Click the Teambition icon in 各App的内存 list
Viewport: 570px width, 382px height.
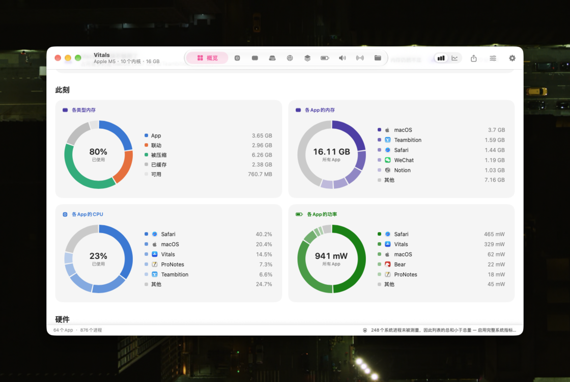(387, 140)
